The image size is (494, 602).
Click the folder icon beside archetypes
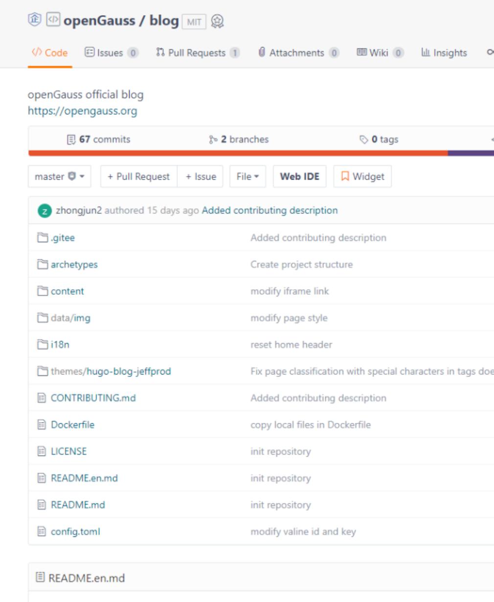[42, 264]
